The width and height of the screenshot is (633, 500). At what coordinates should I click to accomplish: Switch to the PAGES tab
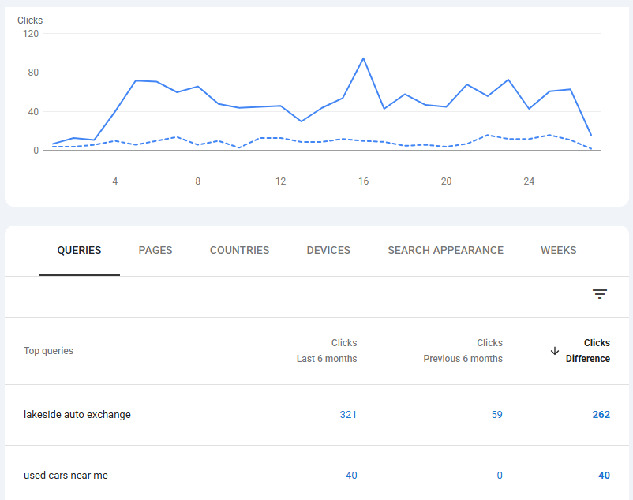point(155,251)
